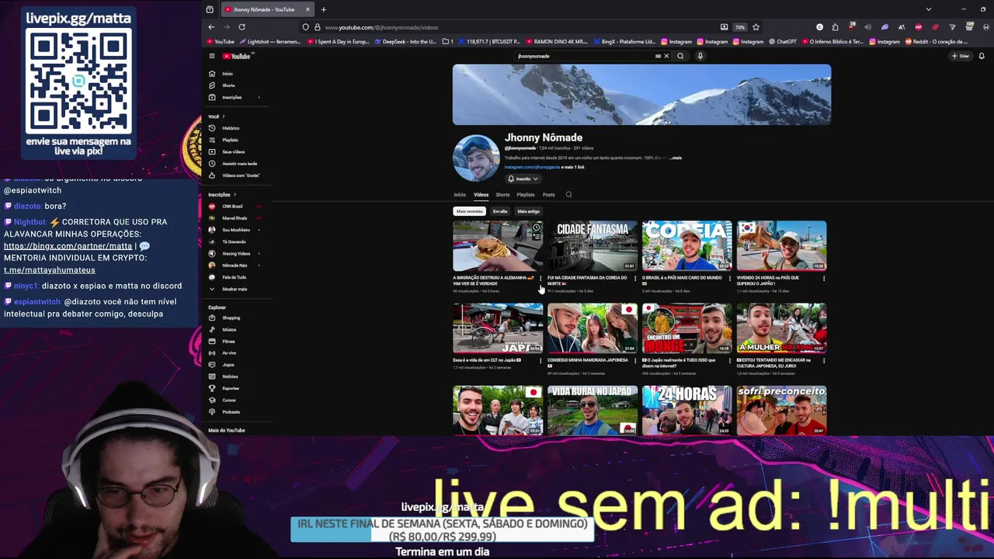Open more options for Cidade Fantasma video
This screenshot has height=559, width=994.
(635, 278)
